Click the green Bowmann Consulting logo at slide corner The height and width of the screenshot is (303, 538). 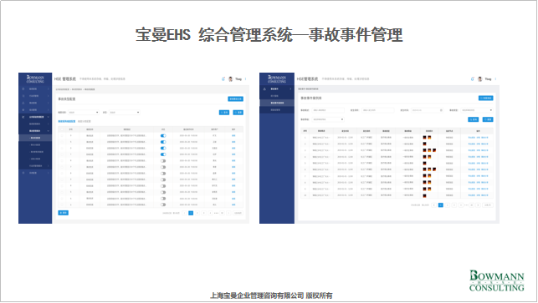tap(496, 280)
